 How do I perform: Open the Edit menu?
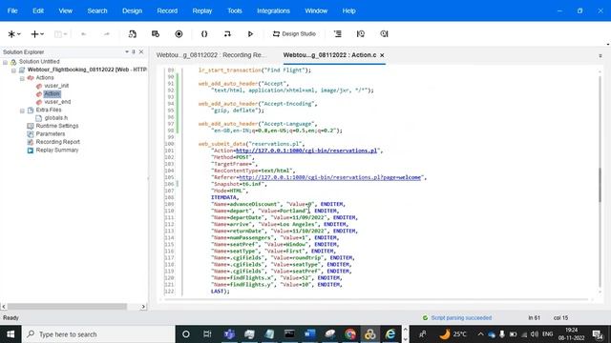click(38, 10)
